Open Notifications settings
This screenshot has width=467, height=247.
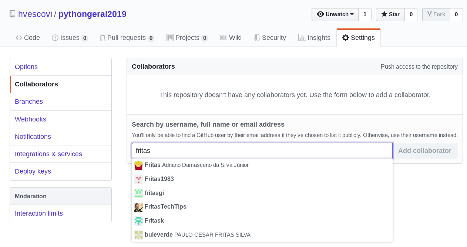click(x=61, y=137)
